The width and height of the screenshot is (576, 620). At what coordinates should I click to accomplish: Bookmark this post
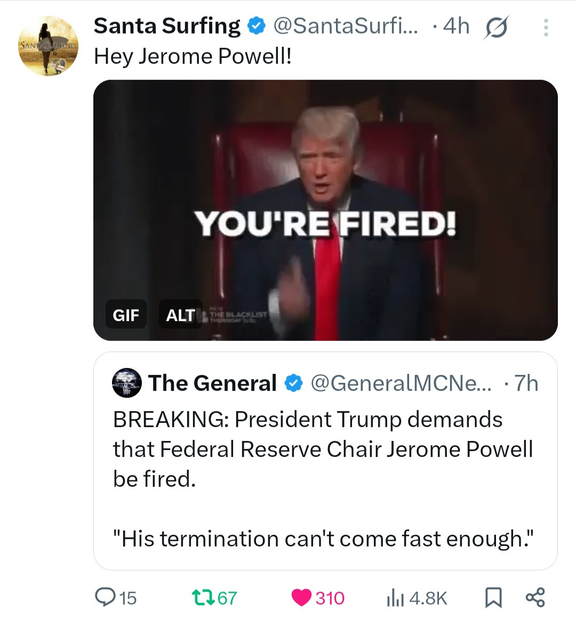[x=493, y=598]
